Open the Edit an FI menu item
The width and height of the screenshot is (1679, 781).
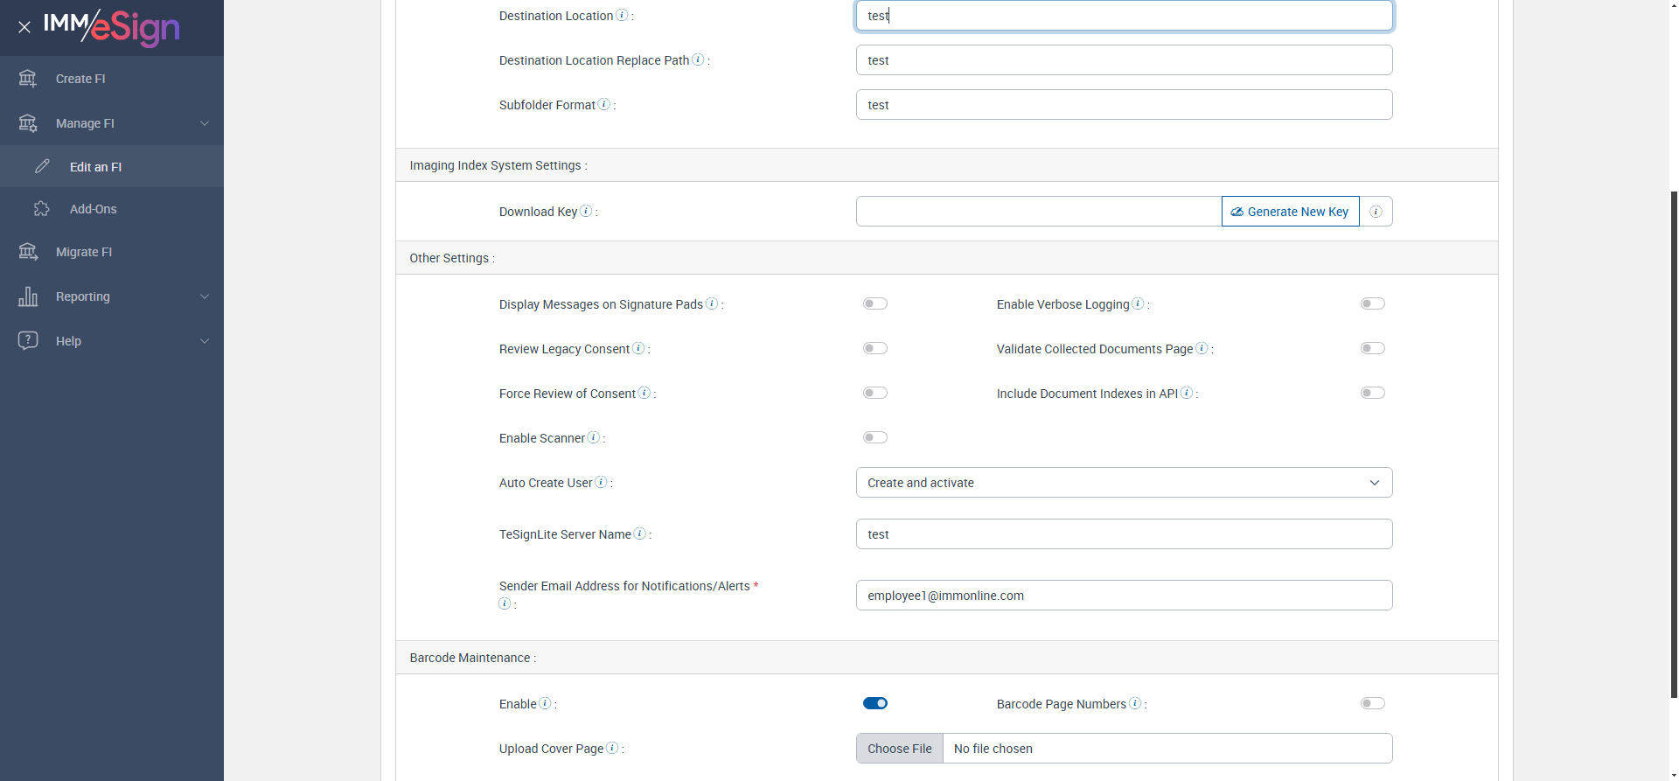coord(95,167)
